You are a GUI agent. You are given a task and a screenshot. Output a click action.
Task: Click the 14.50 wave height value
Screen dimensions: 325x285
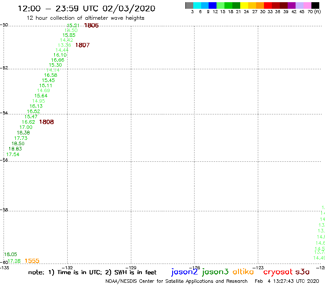[71, 30]
